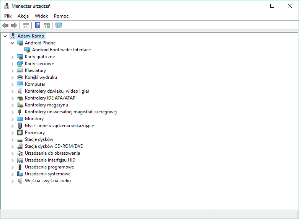Viewport: 299px width, 219px height.
Task: Select Kontrolery dźwięku, wideo i gier
Action: 57,91
